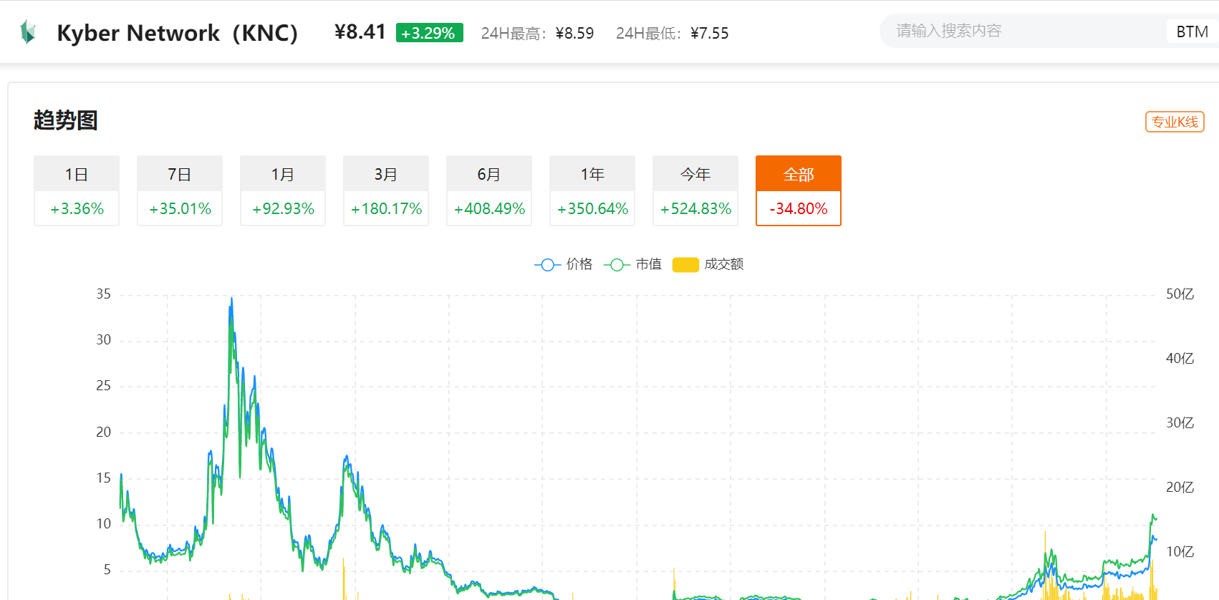Click the 50亿 right axis label

[x=1180, y=294]
